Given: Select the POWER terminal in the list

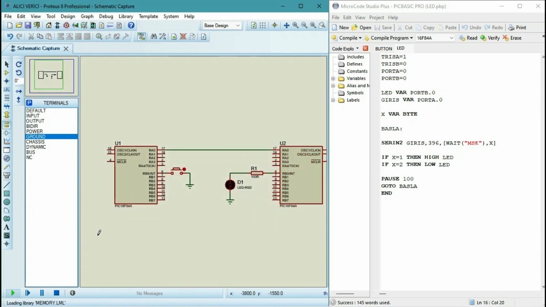Looking at the screenshot, I should point(35,131).
